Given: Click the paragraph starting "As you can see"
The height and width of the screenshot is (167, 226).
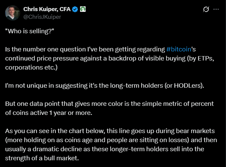Looking at the screenshot, I should coord(111,143).
